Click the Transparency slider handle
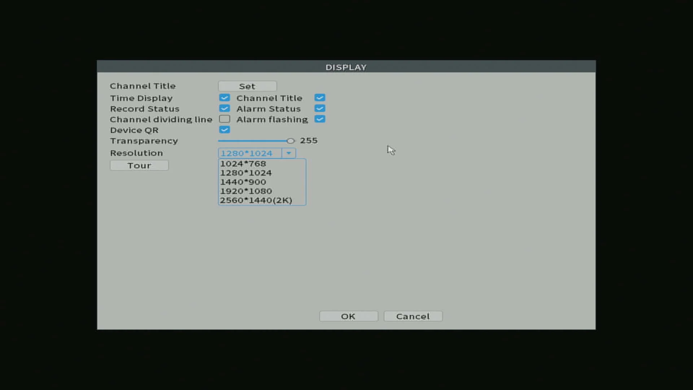This screenshot has height=390, width=693. coord(291,141)
